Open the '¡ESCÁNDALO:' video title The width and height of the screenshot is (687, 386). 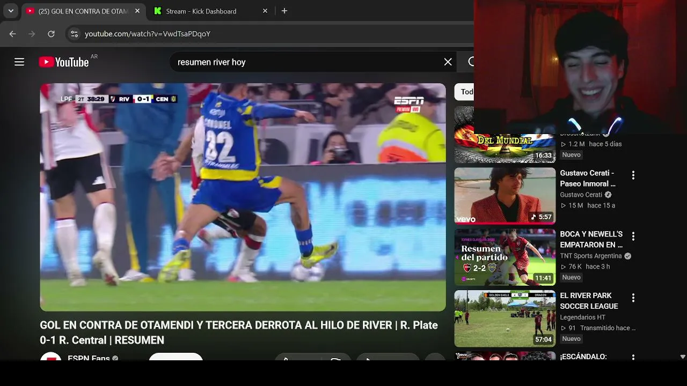click(583, 356)
